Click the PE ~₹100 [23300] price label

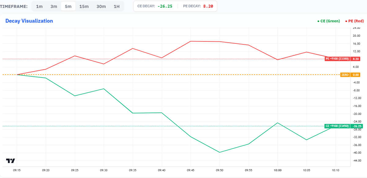(x=337, y=59)
